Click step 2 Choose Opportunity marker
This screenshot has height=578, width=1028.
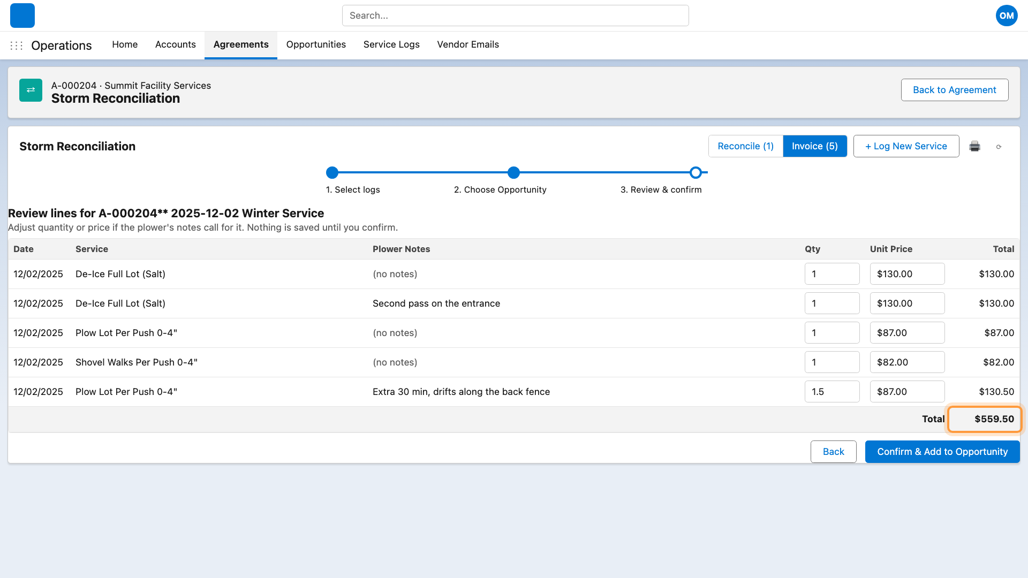click(x=513, y=172)
